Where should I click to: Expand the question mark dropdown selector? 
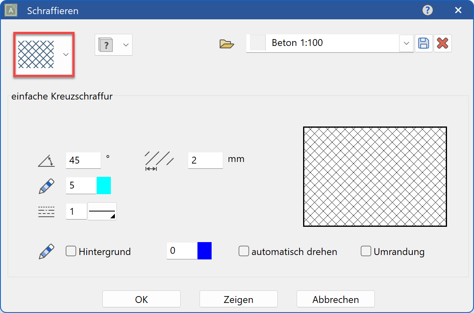(125, 45)
